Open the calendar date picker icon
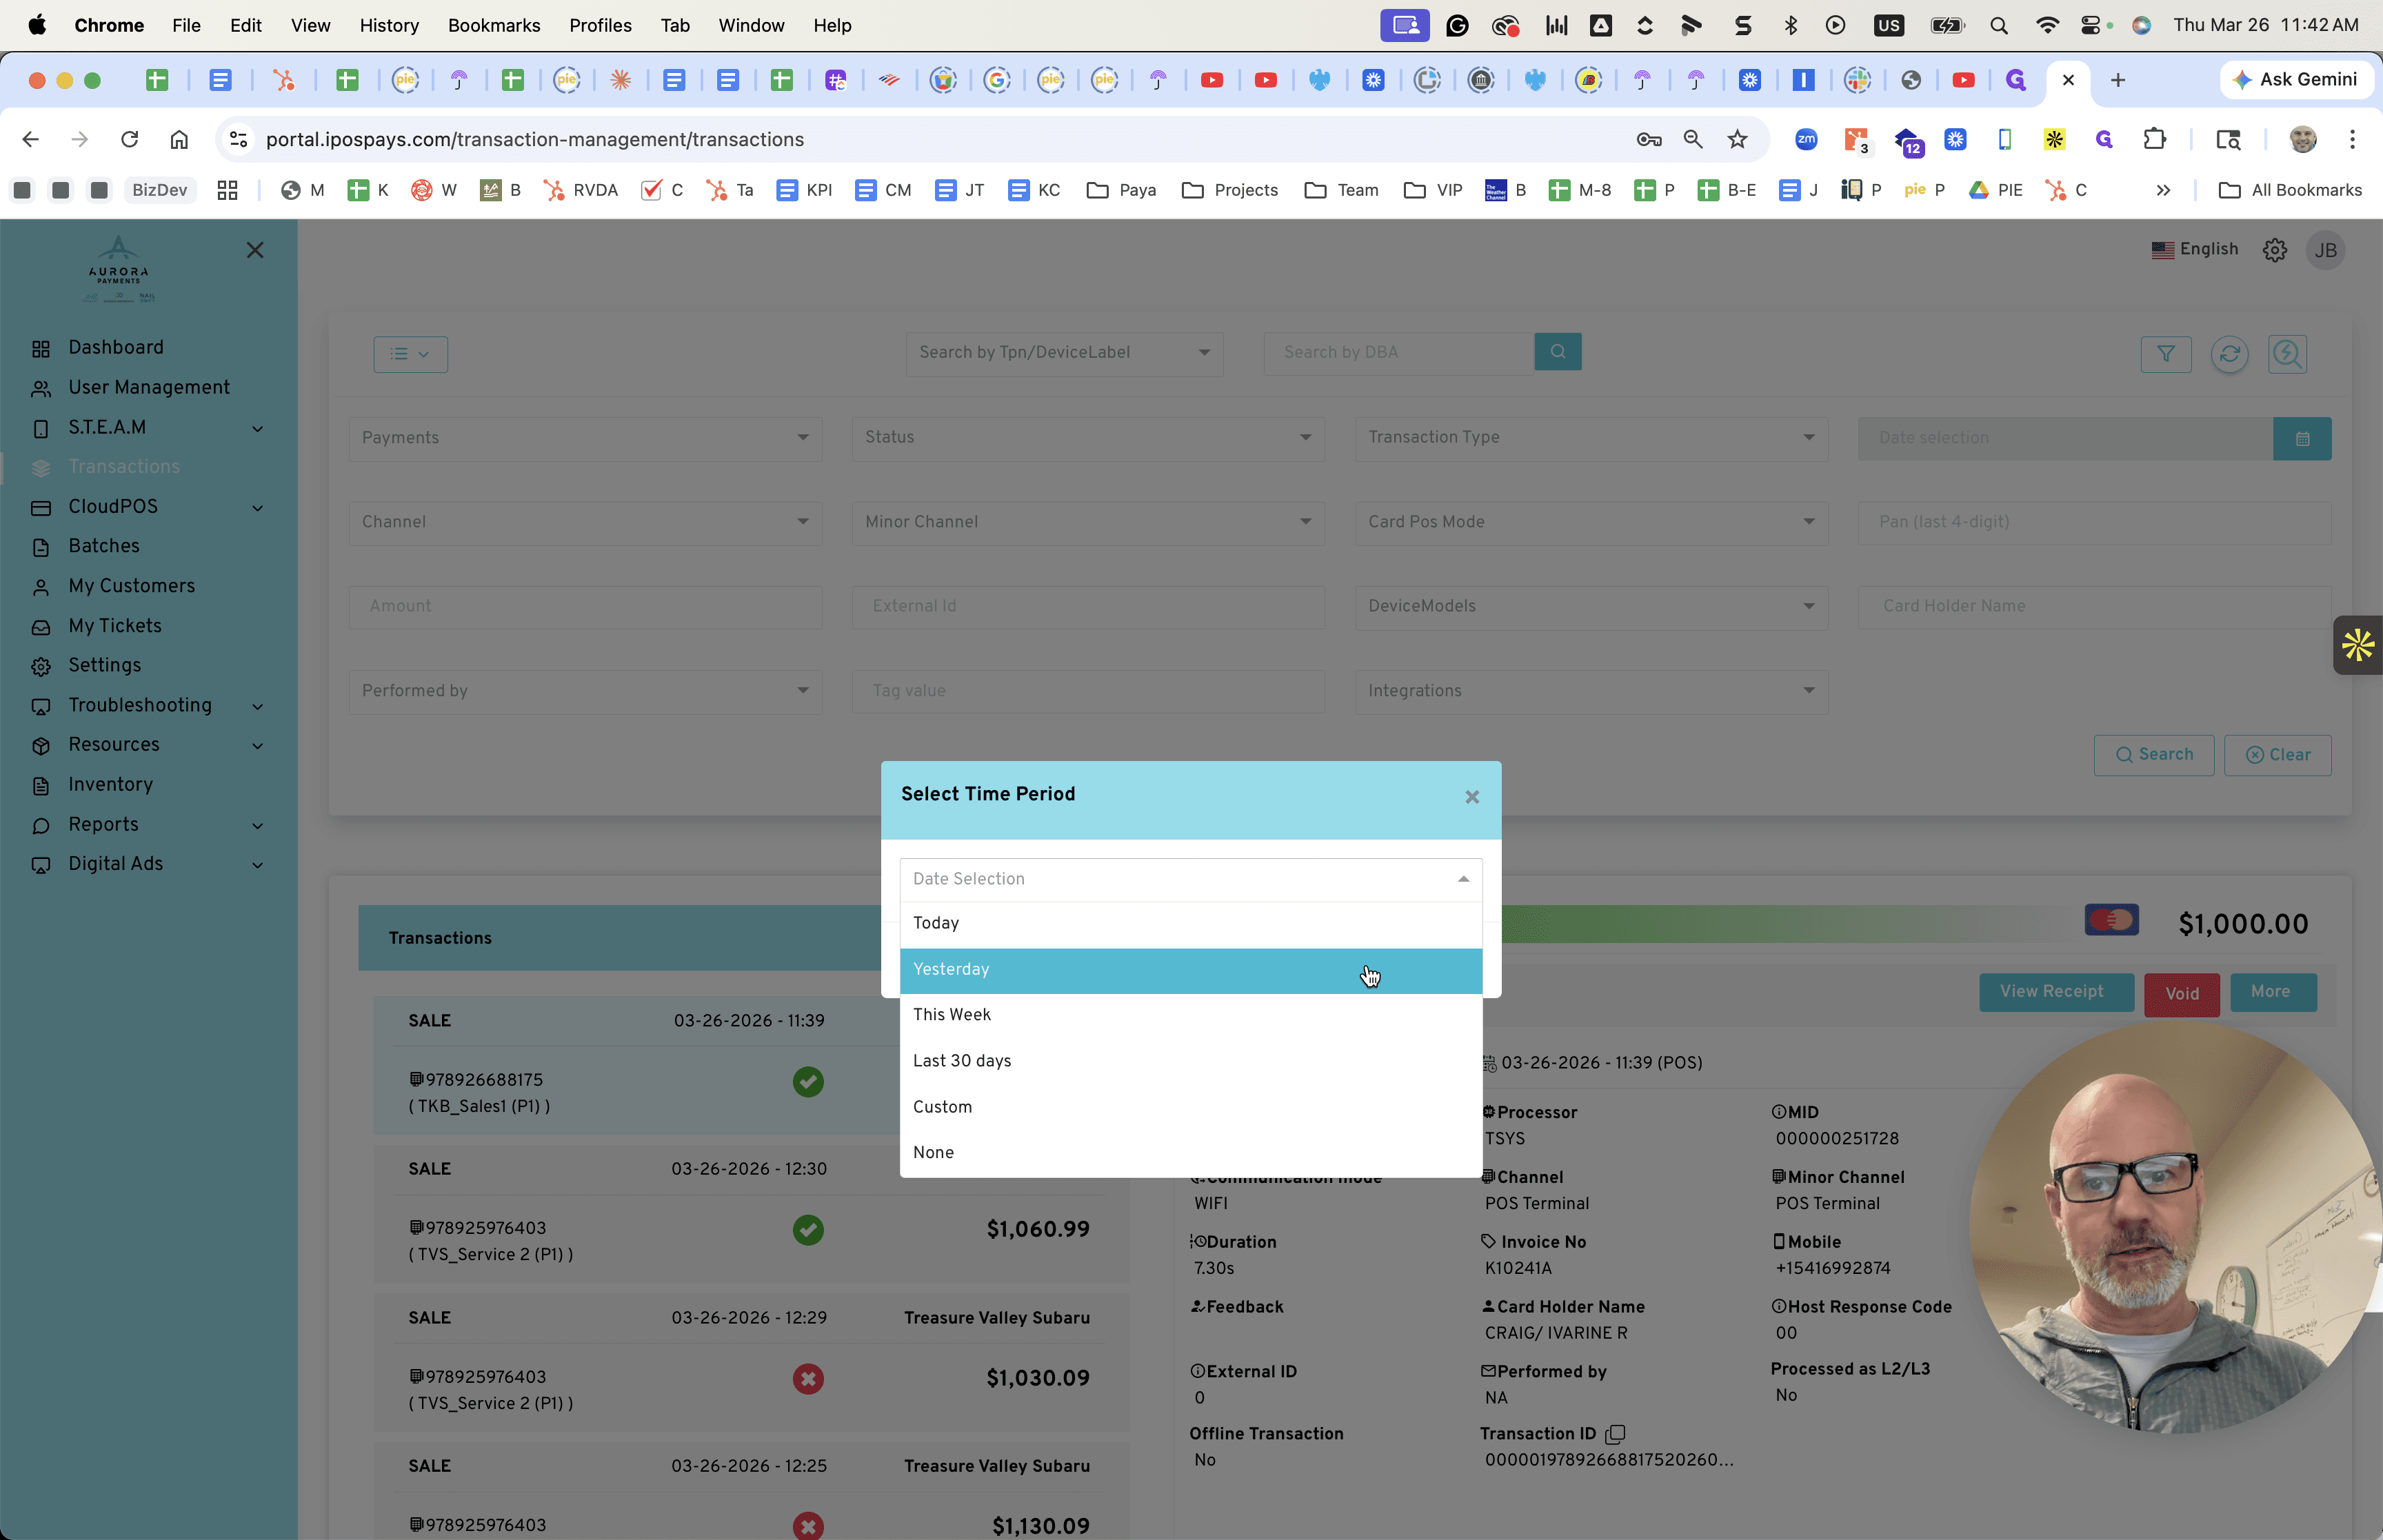2383x1540 pixels. 2302,438
